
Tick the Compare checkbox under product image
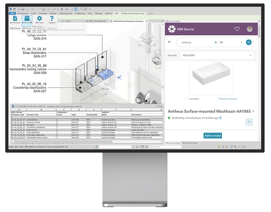(187, 99)
